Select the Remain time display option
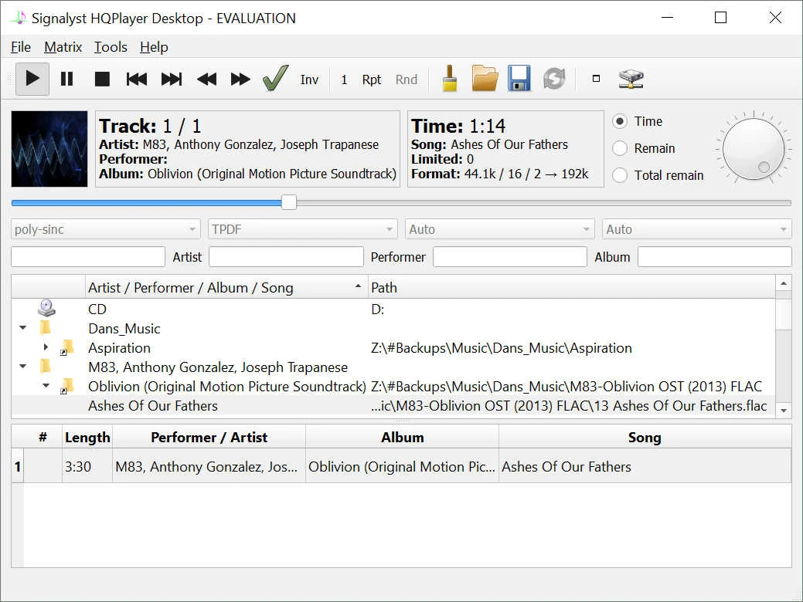This screenshot has height=602, width=803. (620, 148)
